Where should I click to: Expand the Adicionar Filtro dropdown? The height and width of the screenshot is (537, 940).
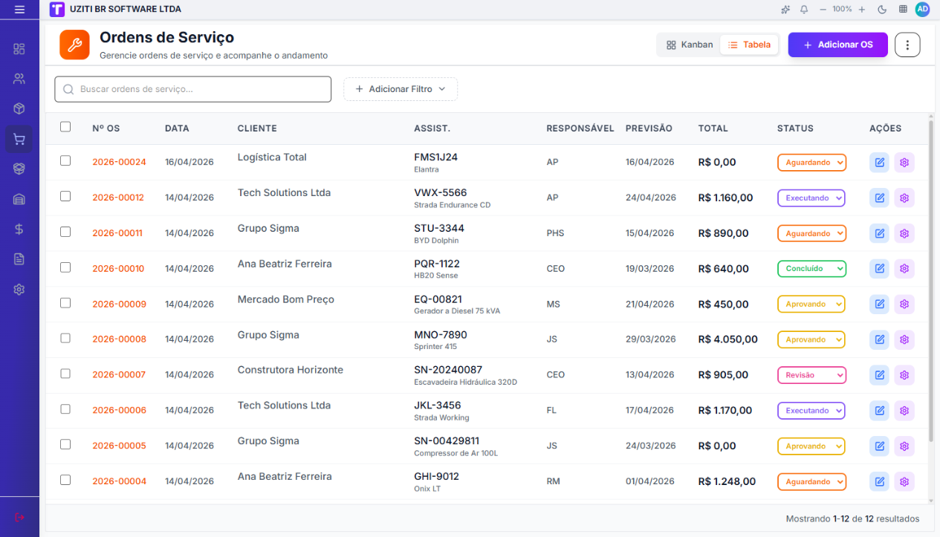[x=401, y=89]
